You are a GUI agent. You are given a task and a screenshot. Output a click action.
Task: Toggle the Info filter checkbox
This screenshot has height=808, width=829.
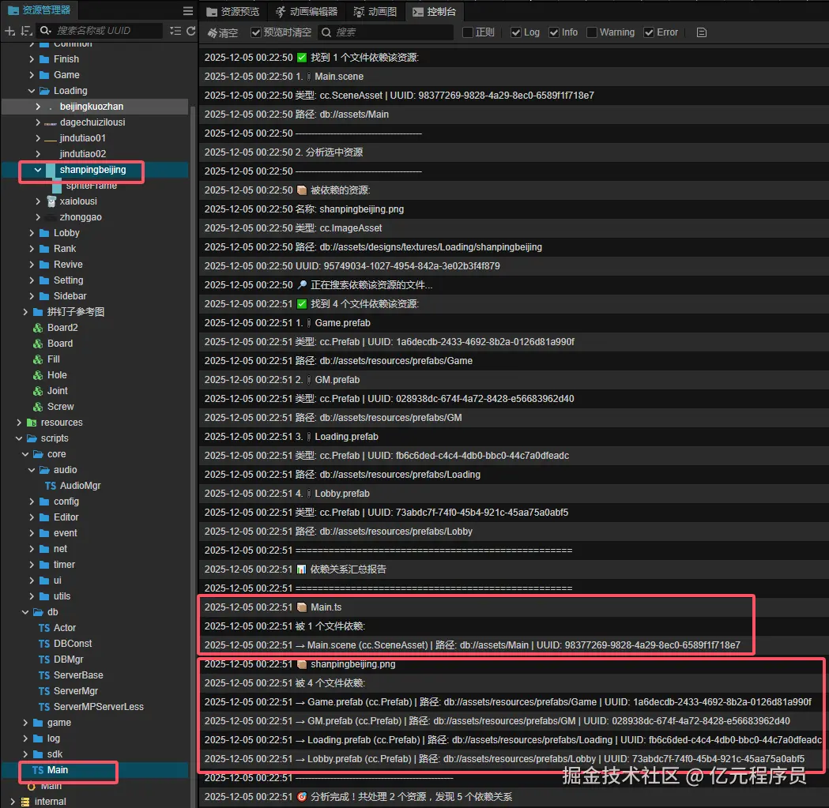point(554,32)
